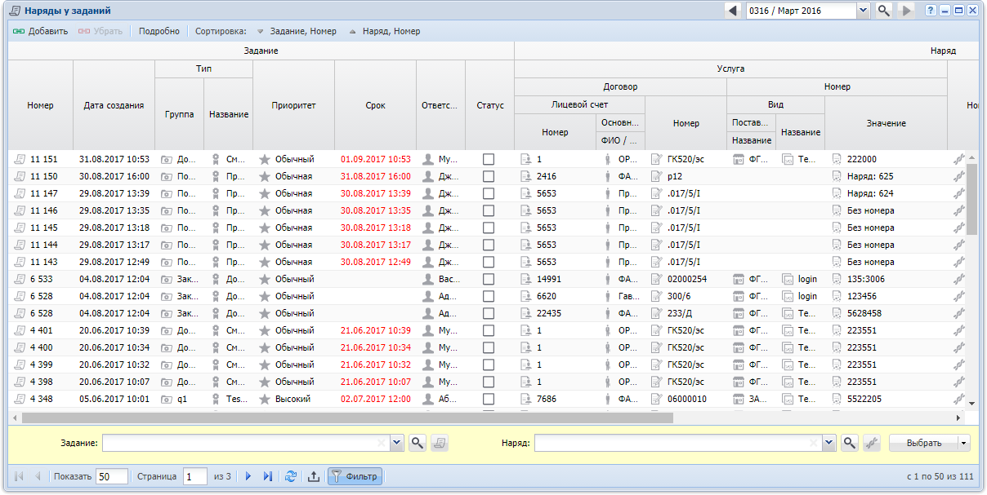Screen dimensions: 987x495
Task: Click vertical scrollbar down arrow
Action: pos(971,403)
